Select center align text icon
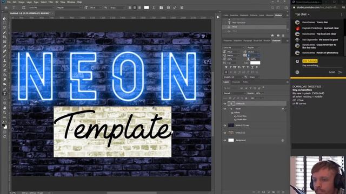Screen dimensions: 346x194 tap(135, 8)
